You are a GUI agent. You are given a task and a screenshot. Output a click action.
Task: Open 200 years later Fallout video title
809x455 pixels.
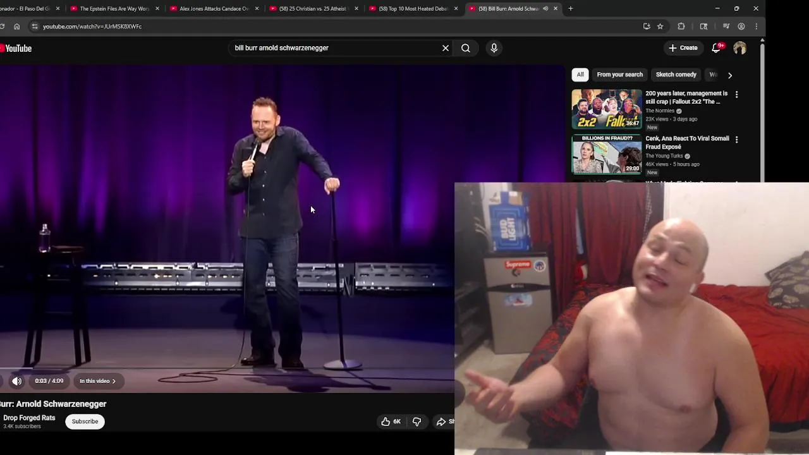tap(686, 97)
